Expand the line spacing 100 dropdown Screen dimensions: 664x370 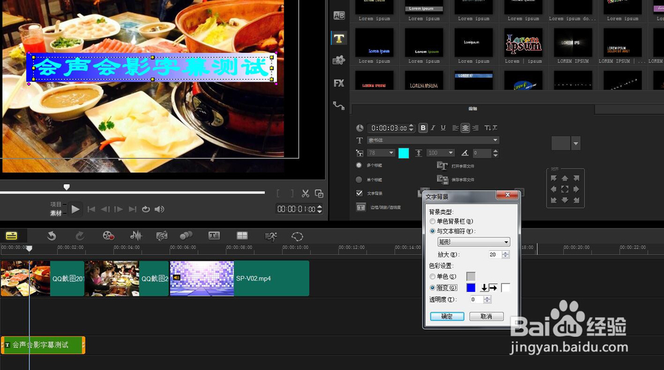[x=451, y=153]
